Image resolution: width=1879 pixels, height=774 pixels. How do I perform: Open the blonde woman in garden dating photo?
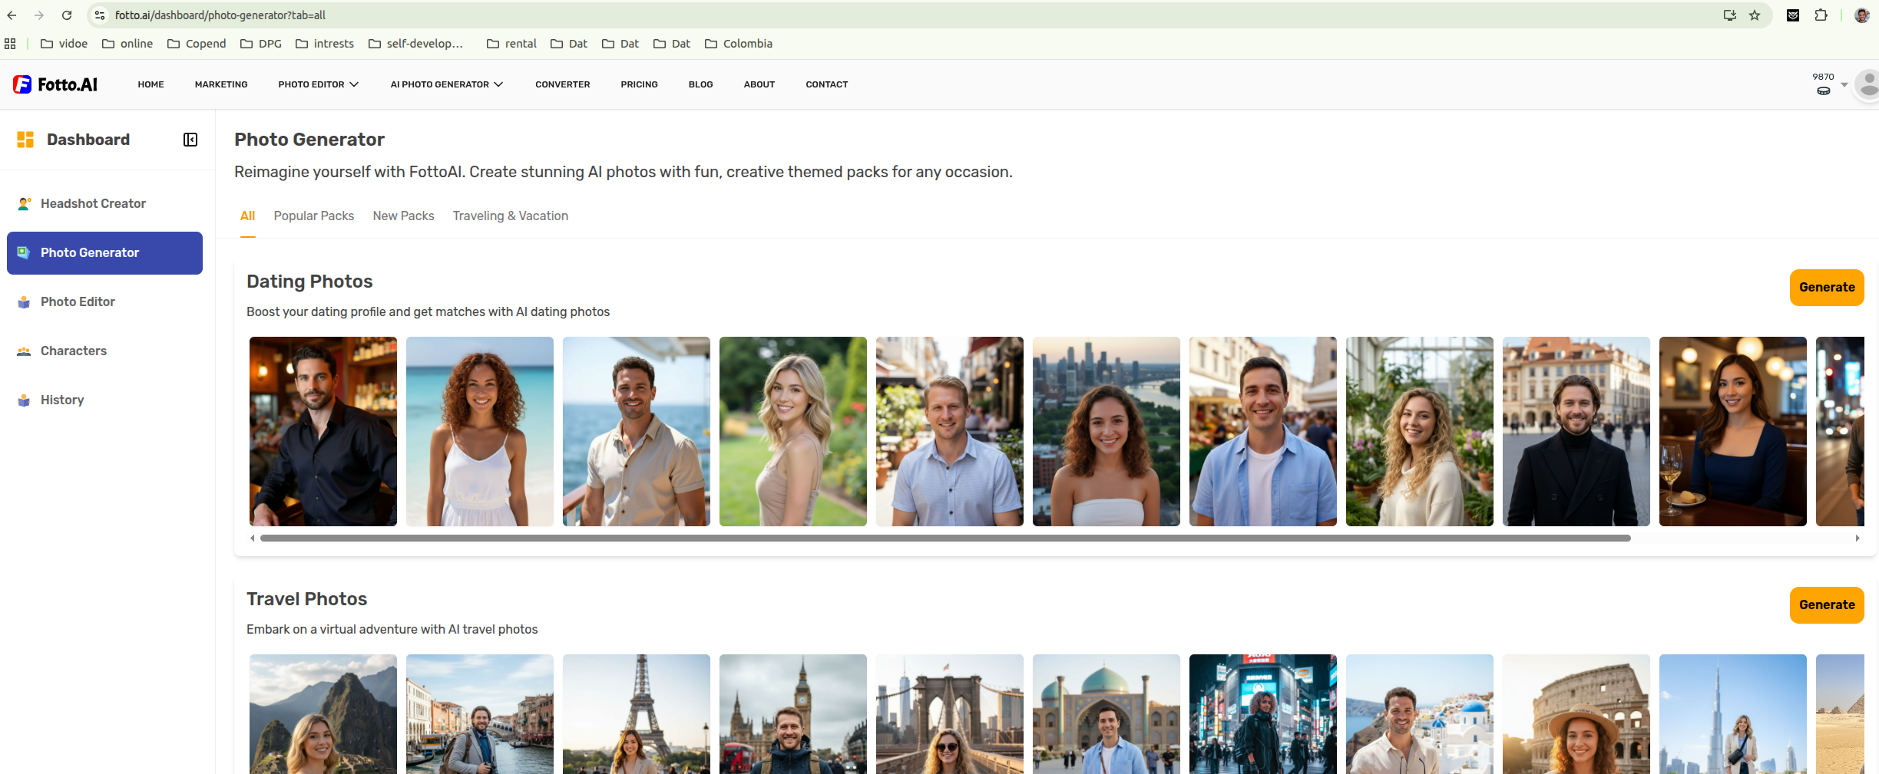coord(793,431)
